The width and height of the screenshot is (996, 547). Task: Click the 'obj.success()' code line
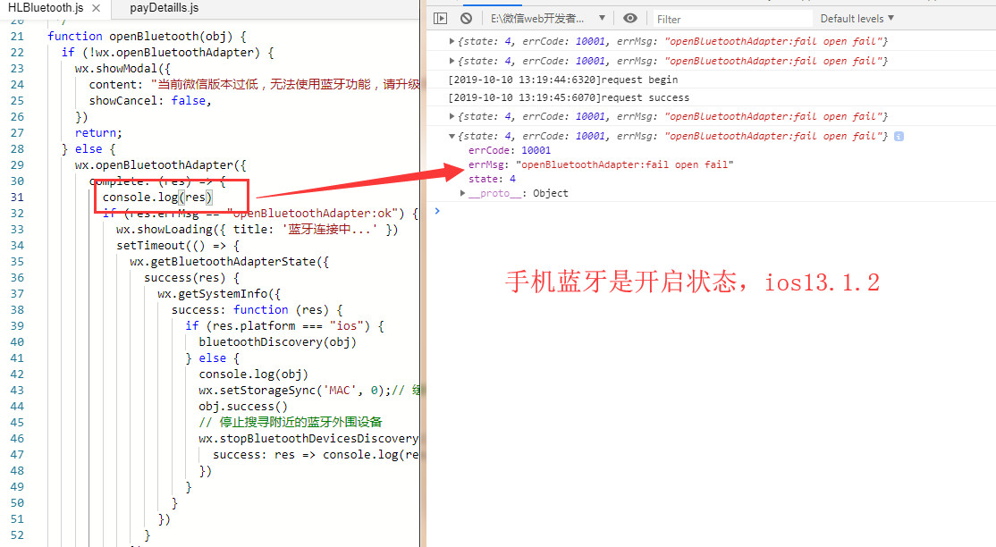click(243, 407)
